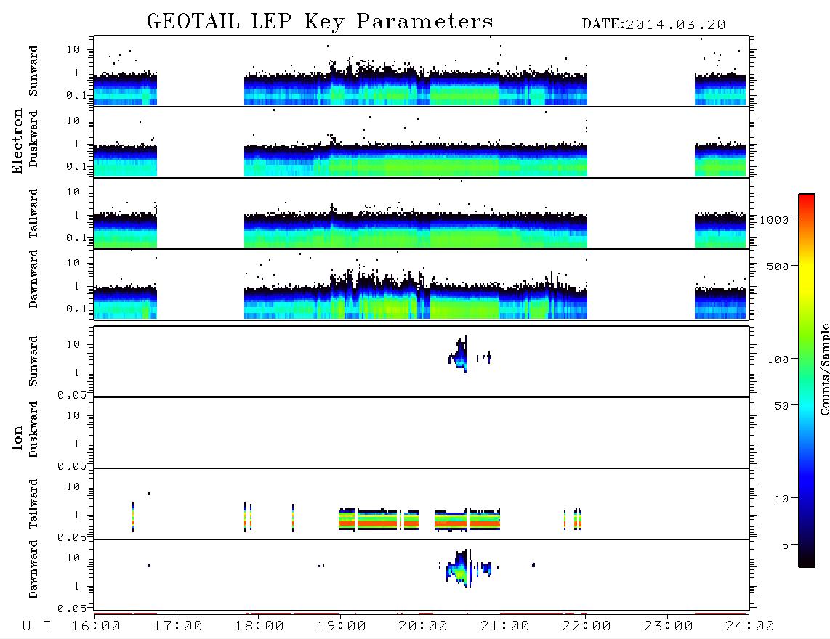Click the 500 color bar tick label
The width and height of the screenshot is (830, 639).
(x=778, y=266)
